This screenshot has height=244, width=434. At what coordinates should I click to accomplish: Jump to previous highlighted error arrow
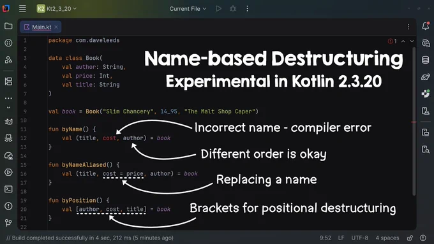coord(403,41)
